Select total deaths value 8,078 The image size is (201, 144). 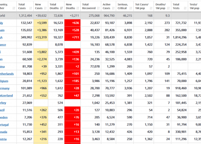pos(59,45)
